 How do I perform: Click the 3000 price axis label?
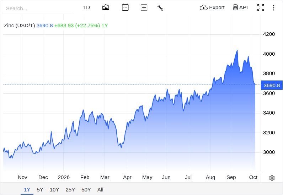click(269, 152)
